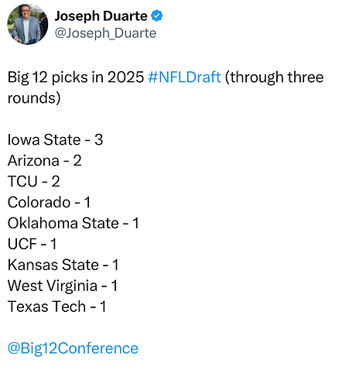Click the "Colorado - 1" line
This screenshot has height=387, width=349.
49,202
